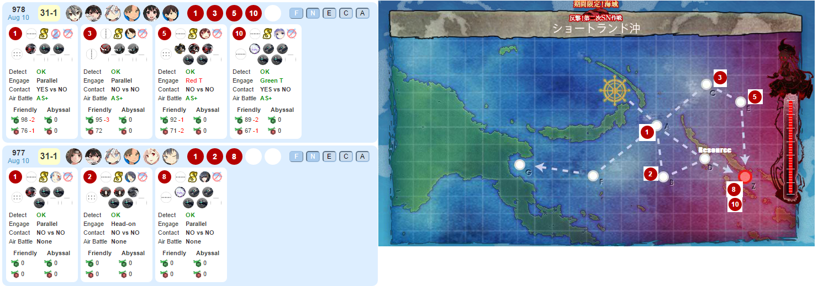Toggle the N button for sortie 978
Image resolution: width=823 pixels, height=286 pixels.
[313, 13]
